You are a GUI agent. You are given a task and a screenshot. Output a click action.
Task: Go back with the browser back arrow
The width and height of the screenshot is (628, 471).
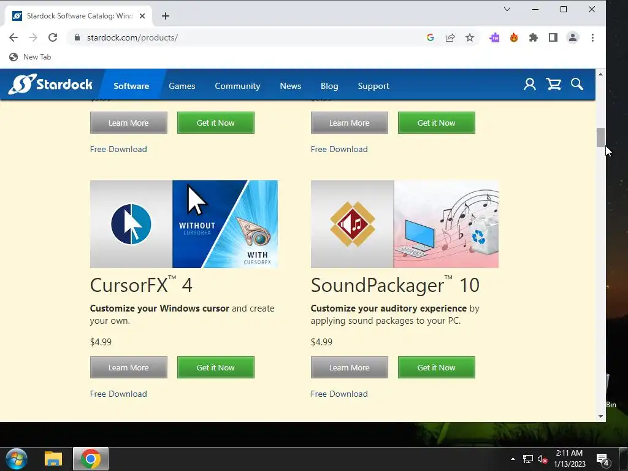13,37
